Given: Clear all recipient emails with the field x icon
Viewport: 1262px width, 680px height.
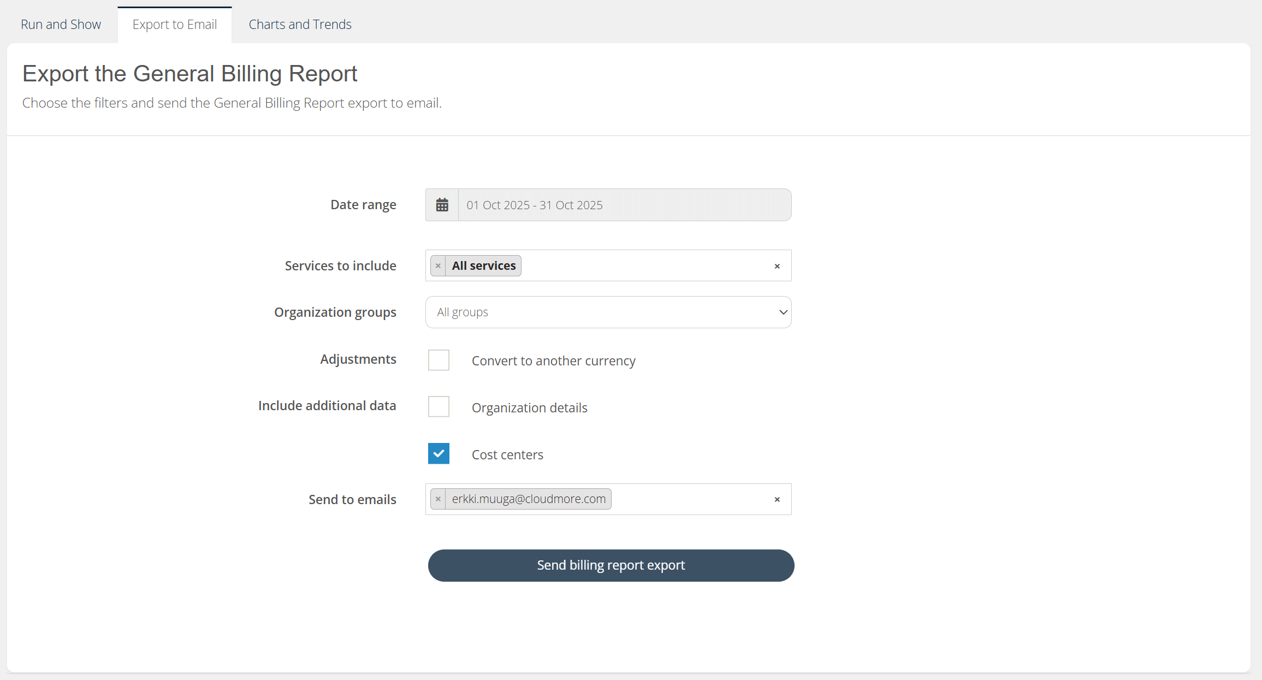Looking at the screenshot, I should 777,499.
